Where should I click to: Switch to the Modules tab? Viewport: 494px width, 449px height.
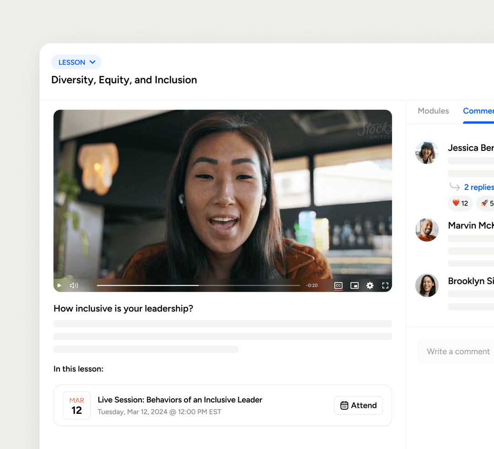[x=433, y=111]
